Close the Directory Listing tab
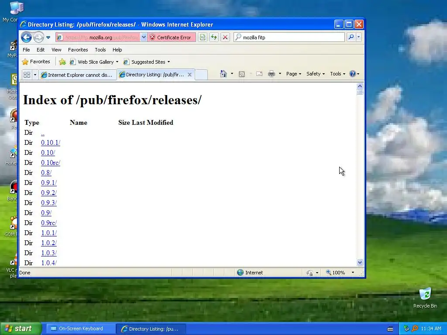This screenshot has height=335, width=447. click(189, 75)
